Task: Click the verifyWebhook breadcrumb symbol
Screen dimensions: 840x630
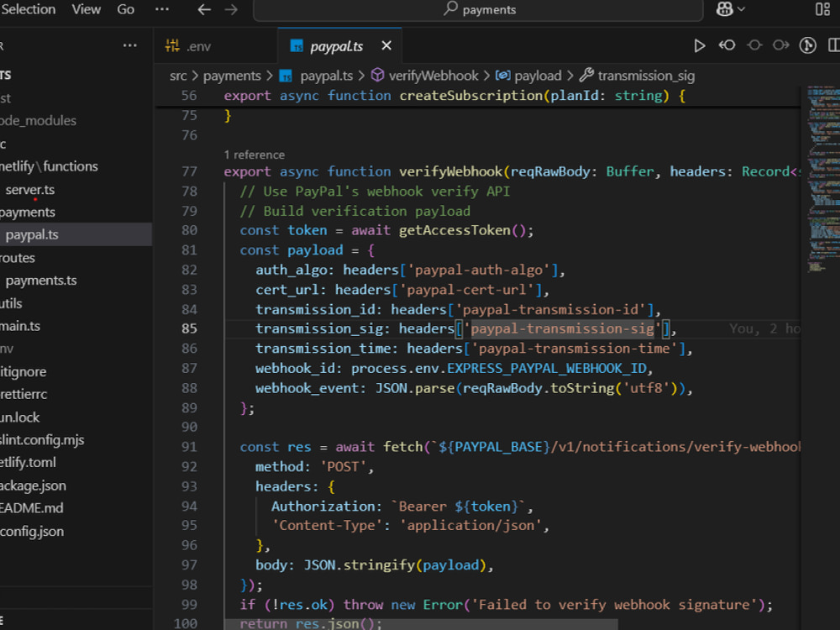Action: pyautogui.click(x=433, y=76)
